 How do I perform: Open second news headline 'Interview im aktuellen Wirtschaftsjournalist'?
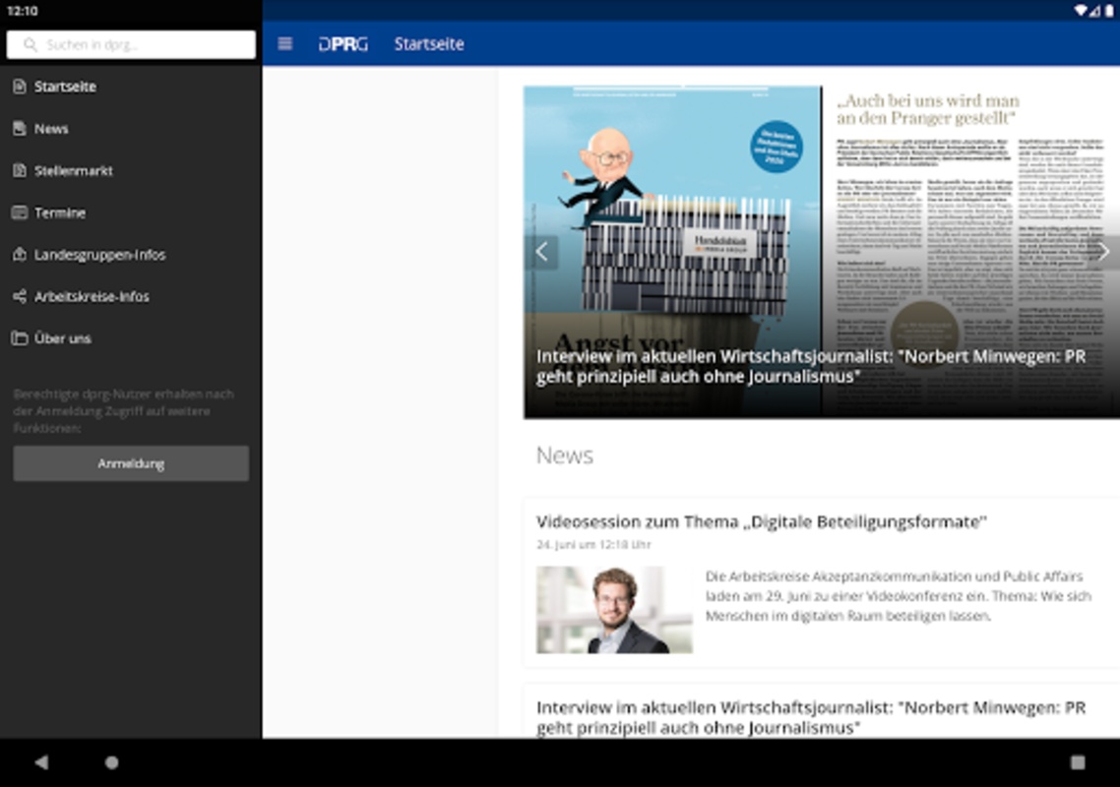(x=811, y=718)
